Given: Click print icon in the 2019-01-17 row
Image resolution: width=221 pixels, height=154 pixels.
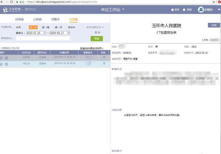Looking at the screenshot, I should click(1, 57).
